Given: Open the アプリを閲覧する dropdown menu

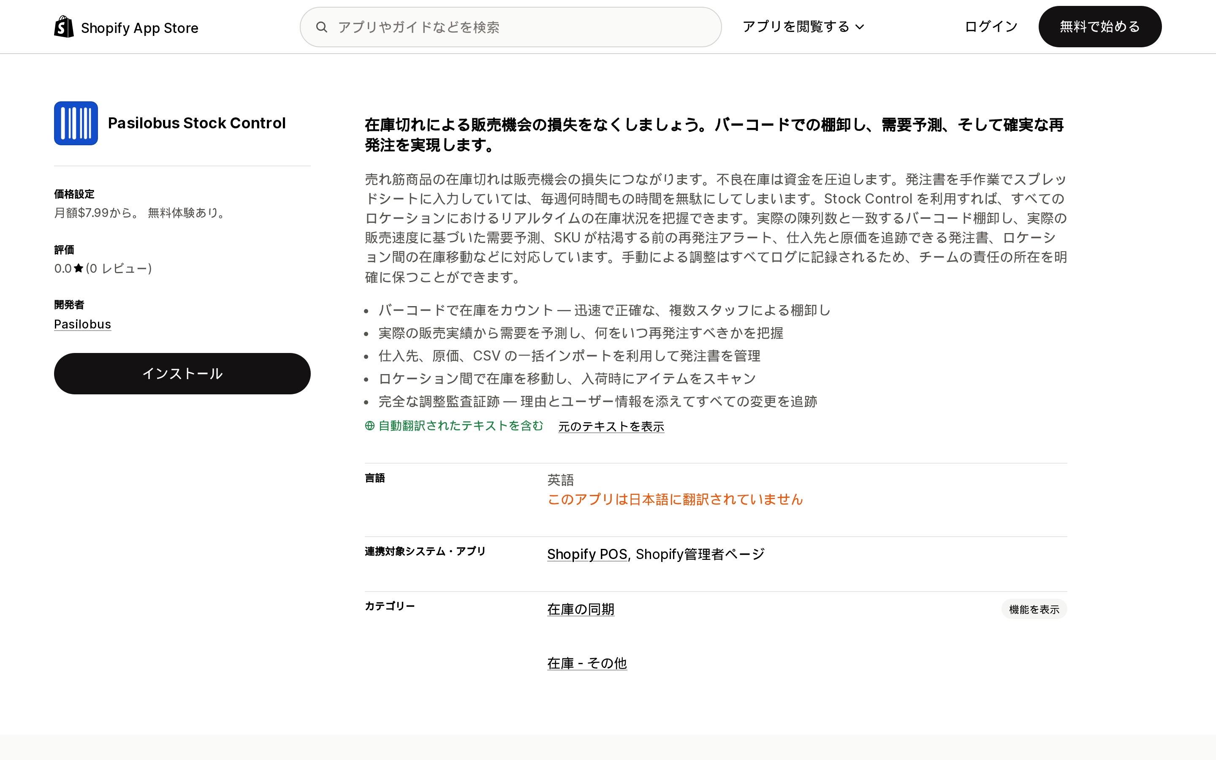Looking at the screenshot, I should pyautogui.click(x=803, y=27).
